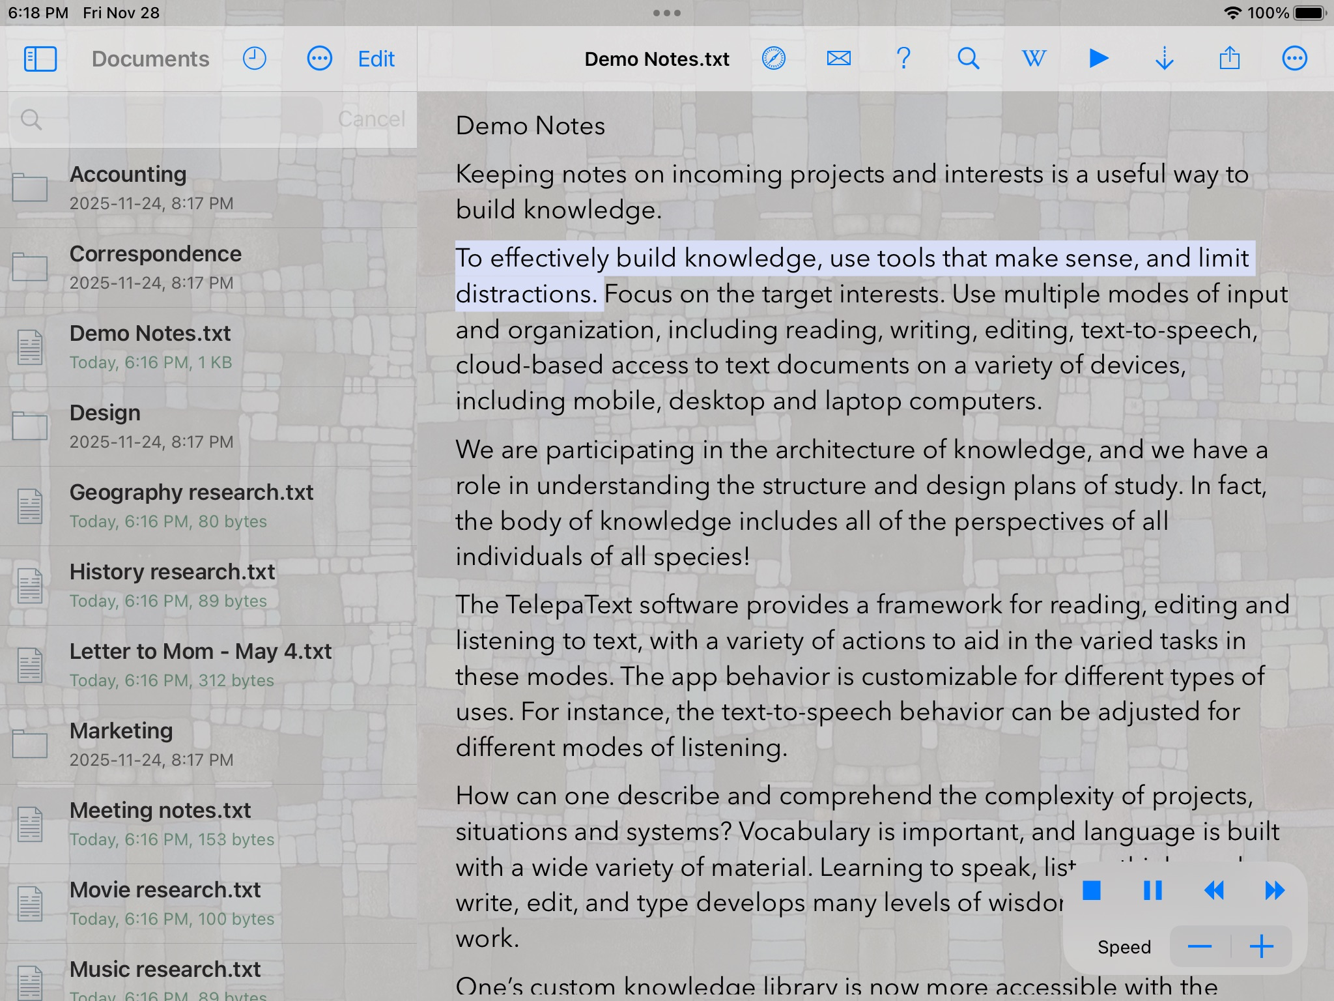Decrease speech speed with minus
This screenshot has width=1334, height=1001.
click(1199, 946)
